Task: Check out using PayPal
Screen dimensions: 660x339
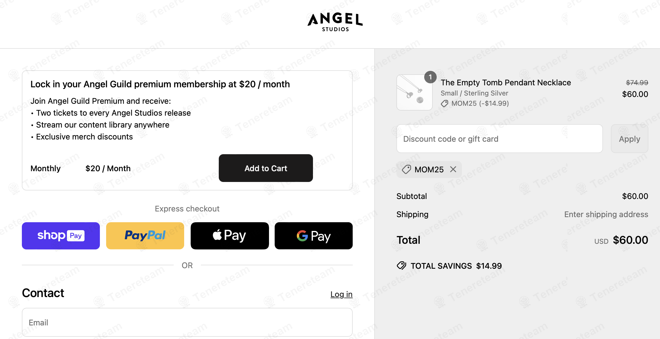Action: click(145, 236)
